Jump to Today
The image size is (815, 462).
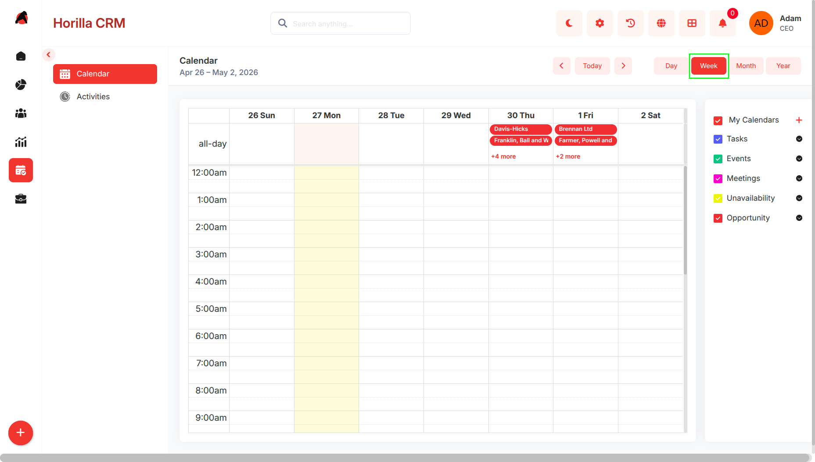592,66
